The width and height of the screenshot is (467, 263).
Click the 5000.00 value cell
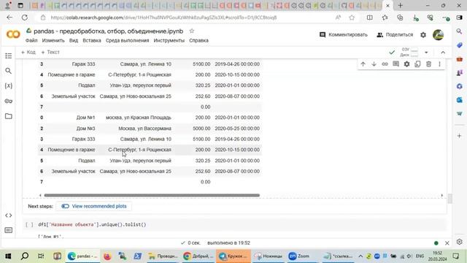tap(201, 129)
